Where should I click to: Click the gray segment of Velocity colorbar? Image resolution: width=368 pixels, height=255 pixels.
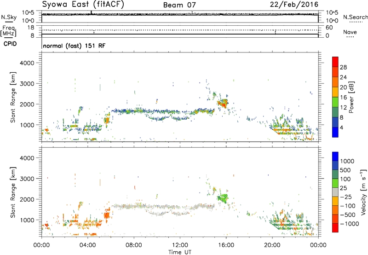click(x=335, y=192)
